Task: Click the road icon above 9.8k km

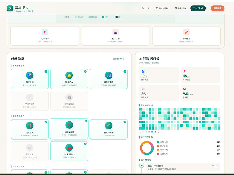Action: point(185,89)
